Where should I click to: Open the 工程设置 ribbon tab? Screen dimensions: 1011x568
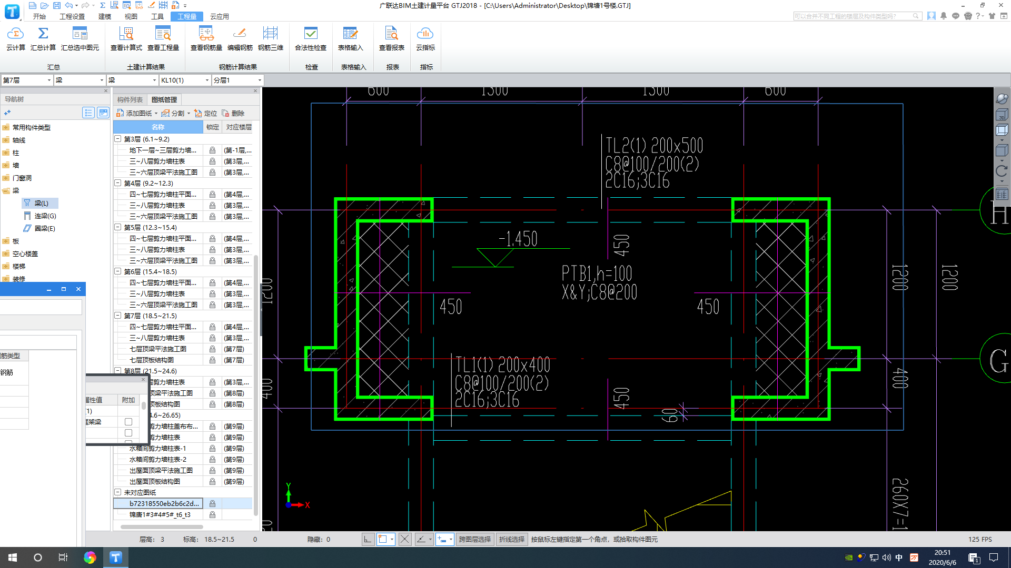click(72, 16)
